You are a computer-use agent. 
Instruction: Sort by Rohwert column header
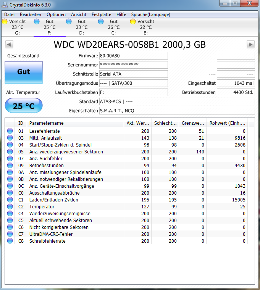click(227, 123)
